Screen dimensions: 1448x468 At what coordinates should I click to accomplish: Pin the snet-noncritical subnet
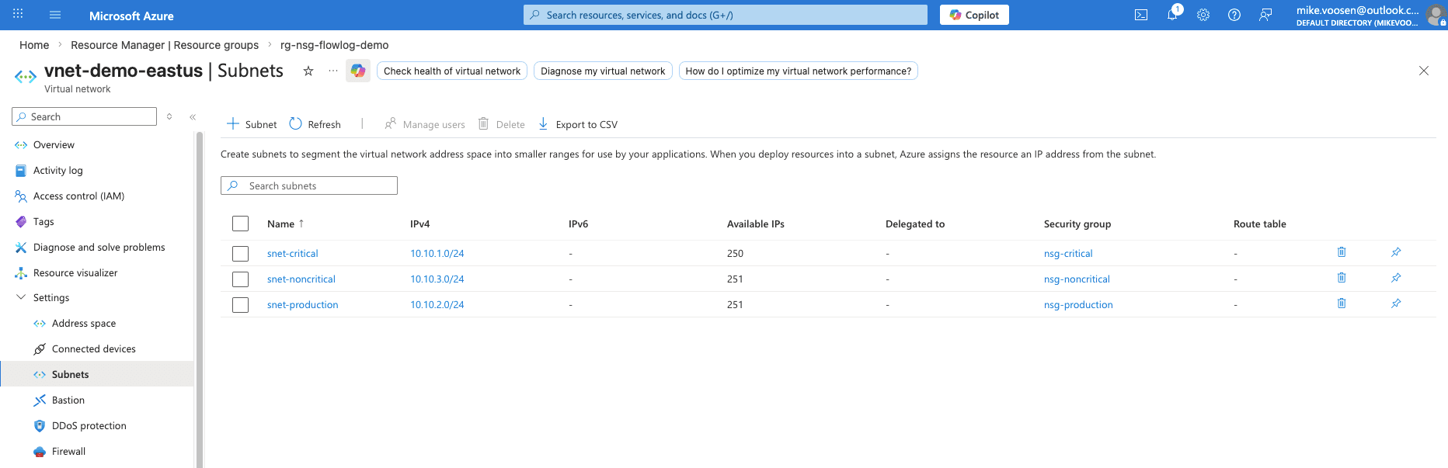coord(1396,278)
